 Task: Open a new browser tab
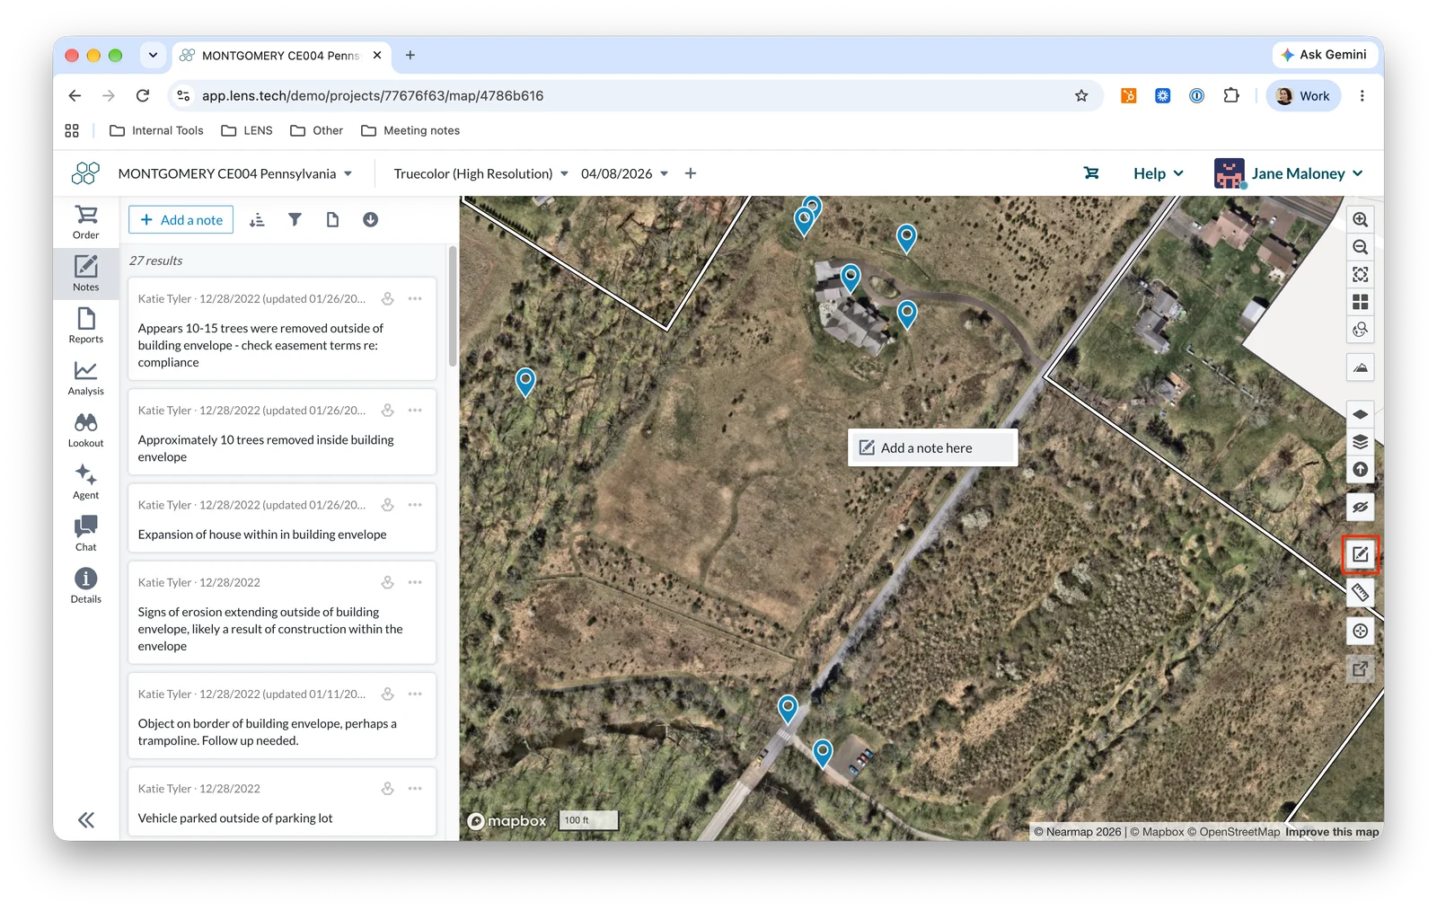pyautogui.click(x=410, y=55)
